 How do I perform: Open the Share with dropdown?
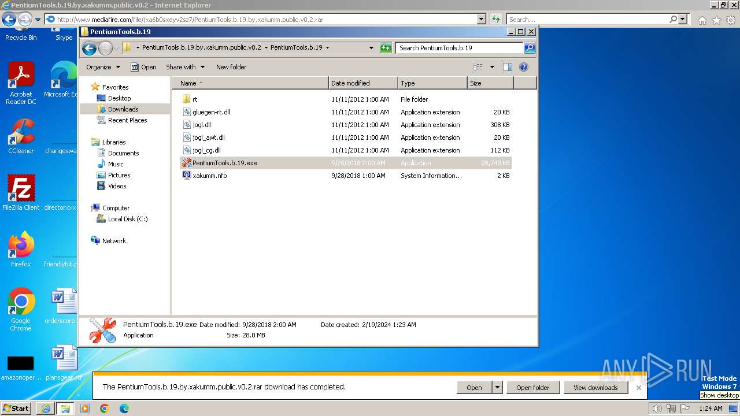(x=184, y=67)
